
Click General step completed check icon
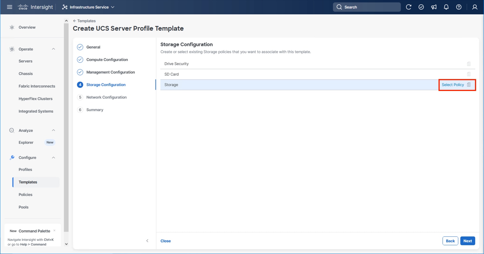[80, 47]
